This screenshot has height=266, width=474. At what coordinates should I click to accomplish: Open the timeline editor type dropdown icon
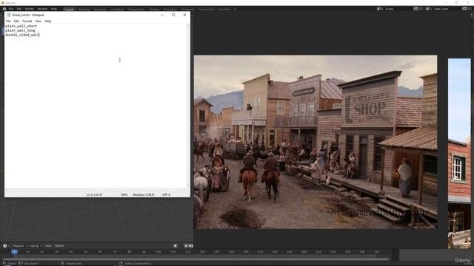6,246
